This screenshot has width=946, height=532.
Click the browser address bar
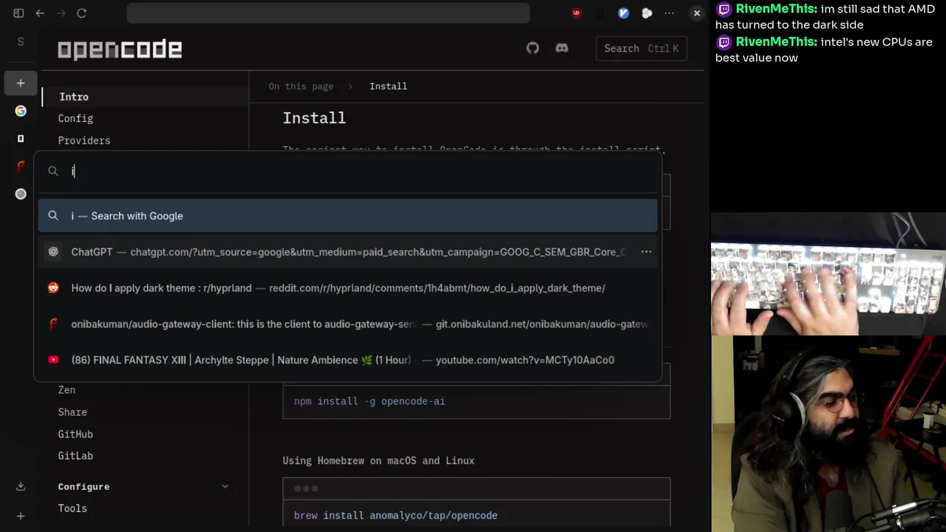click(328, 13)
